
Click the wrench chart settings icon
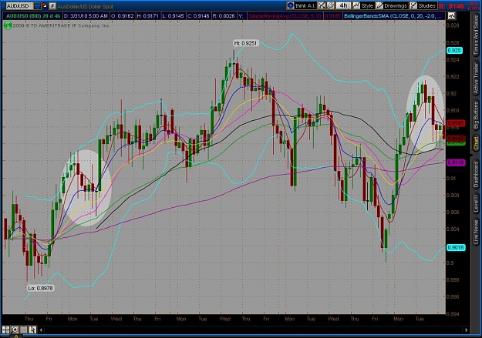point(330,5)
